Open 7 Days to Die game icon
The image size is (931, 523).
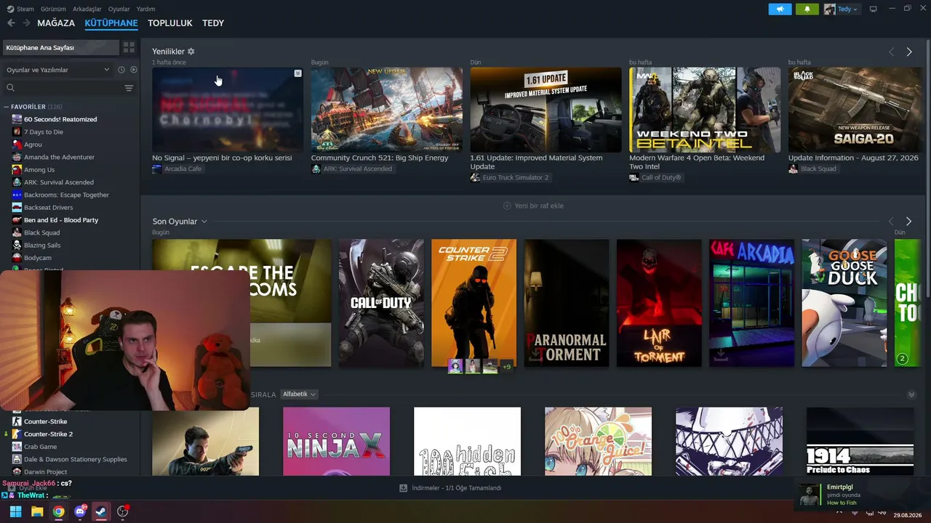(x=17, y=131)
